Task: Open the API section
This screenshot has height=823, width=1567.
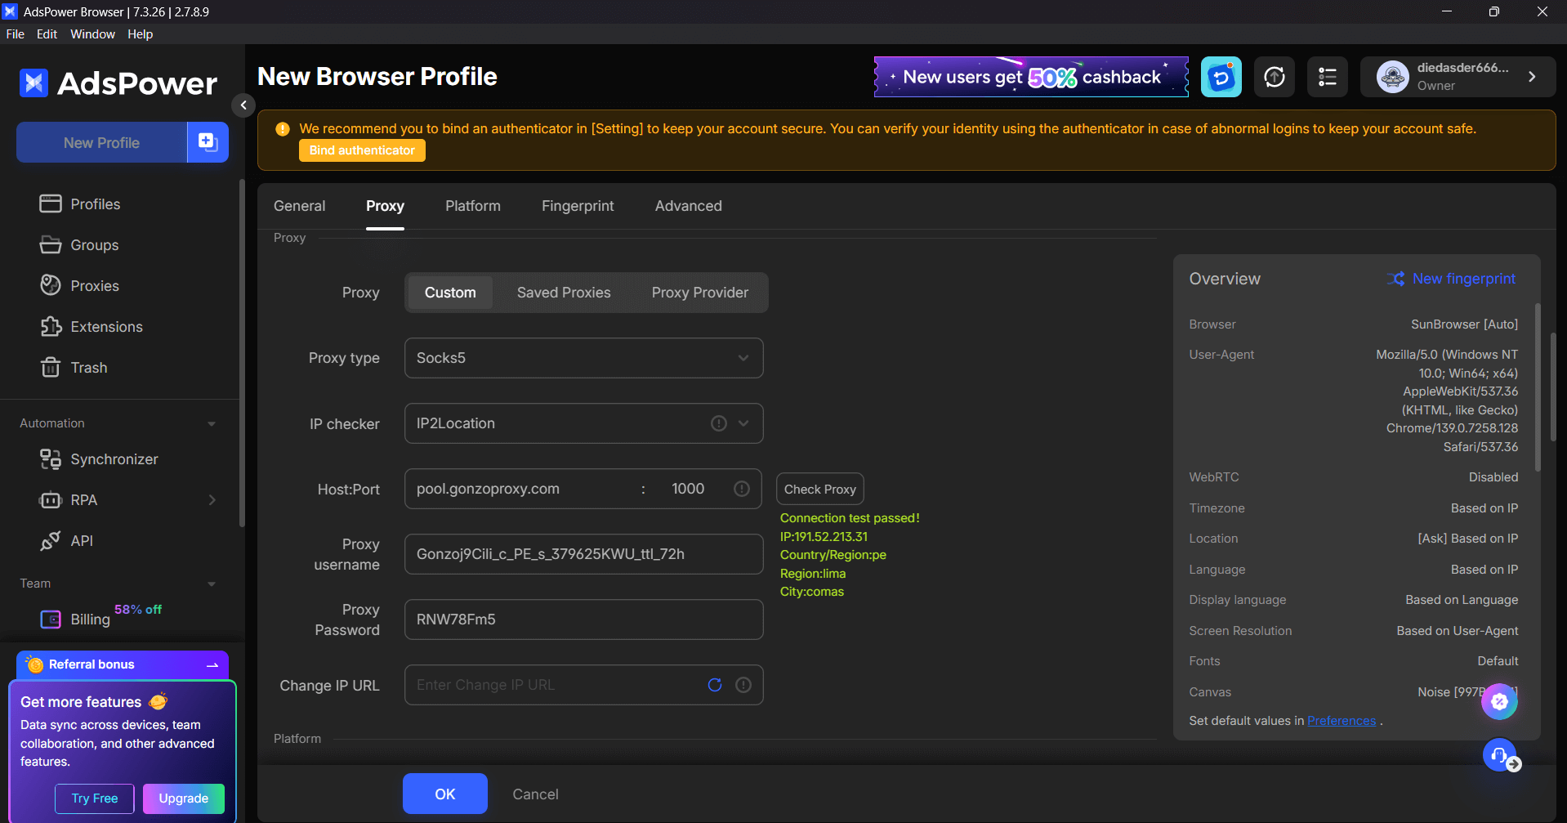Action: tap(66, 541)
